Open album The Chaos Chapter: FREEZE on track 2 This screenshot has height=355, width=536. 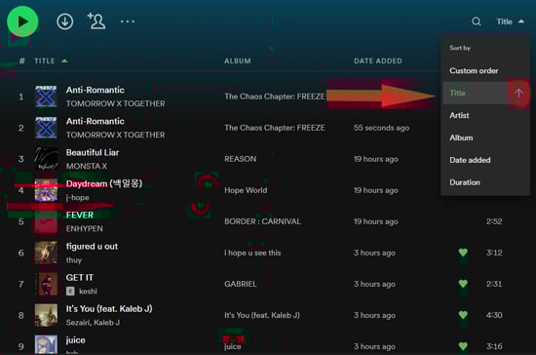point(275,128)
